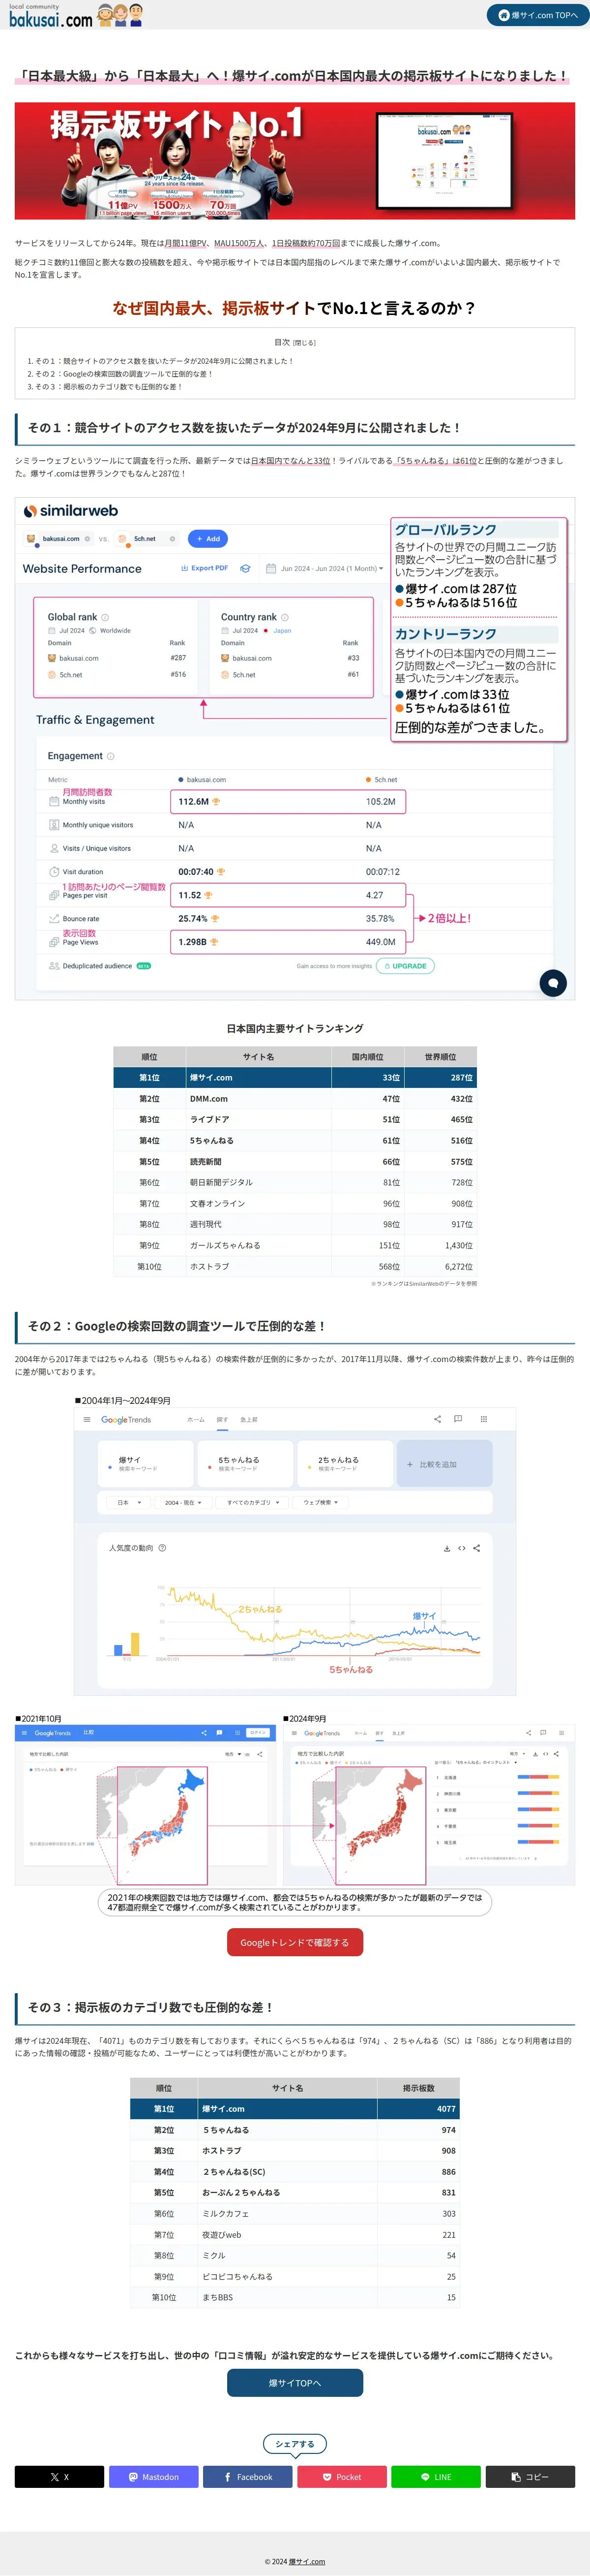
Task: Open the 爆サイ.com TOPへ header button
Action: coord(537,15)
